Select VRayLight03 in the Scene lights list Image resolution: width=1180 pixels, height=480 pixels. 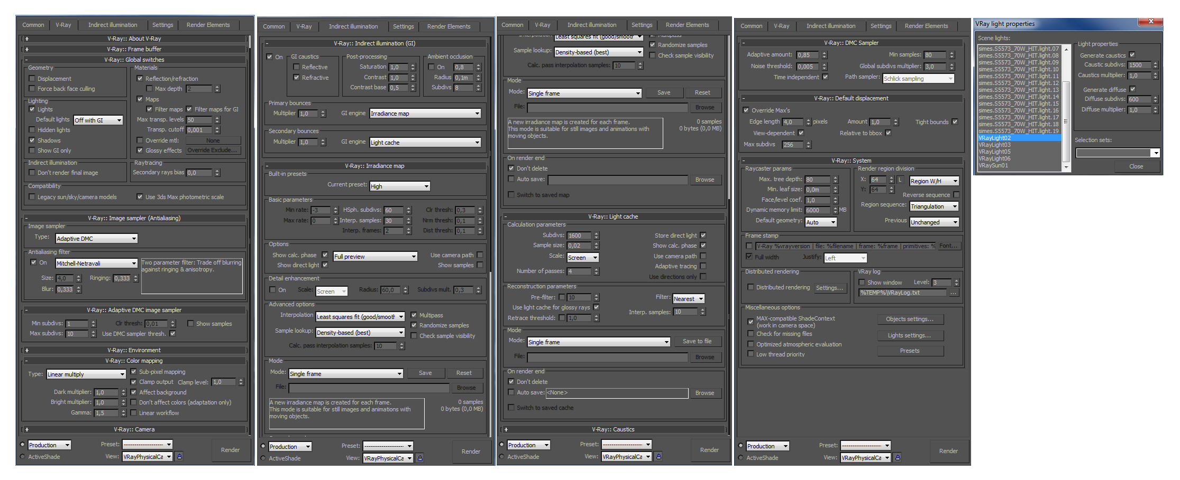pos(1019,145)
